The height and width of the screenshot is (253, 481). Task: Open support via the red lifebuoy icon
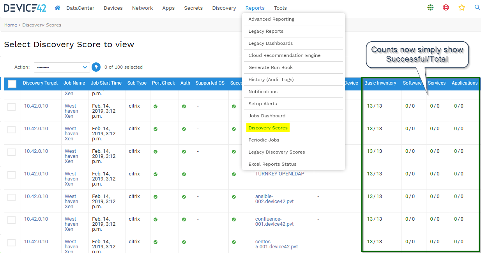(x=446, y=7)
